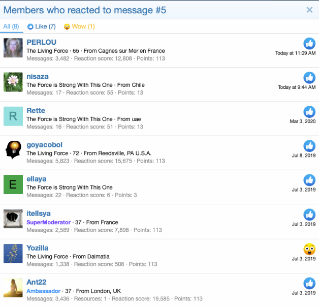Image resolution: width=319 pixels, height=307 pixels.
Task: Click Yozilla's plant avatar
Action: (x=13, y=253)
